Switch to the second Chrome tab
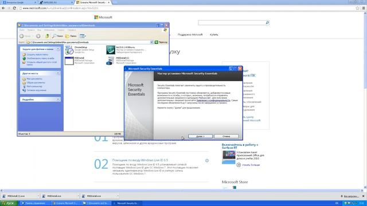The height and width of the screenshot is (206, 367). point(56,2)
